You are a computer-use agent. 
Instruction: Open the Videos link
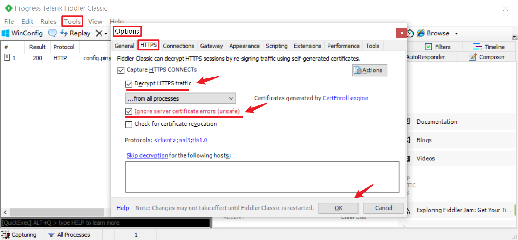[425, 159]
